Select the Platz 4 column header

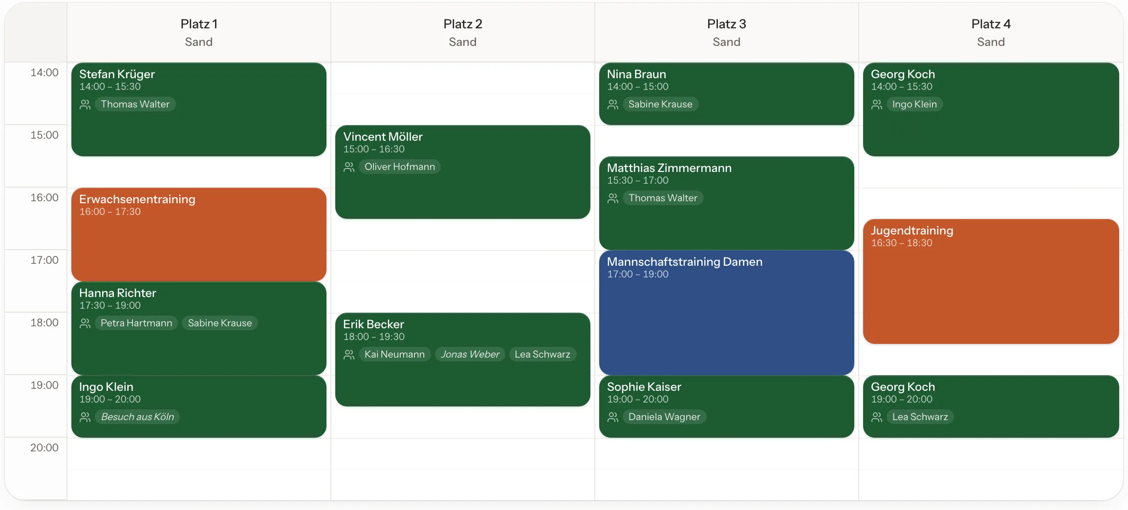pos(991,33)
